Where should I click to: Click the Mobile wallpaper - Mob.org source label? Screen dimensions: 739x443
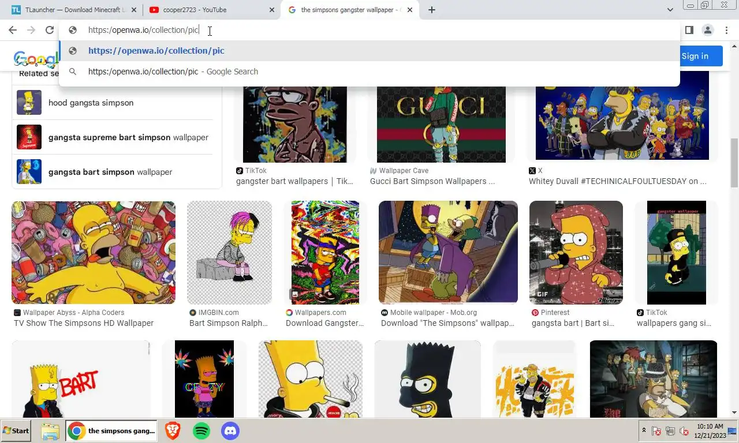click(434, 313)
